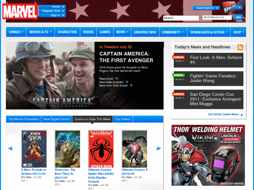Click Games tag on Fightin' Game Fanatics

coord(179,75)
